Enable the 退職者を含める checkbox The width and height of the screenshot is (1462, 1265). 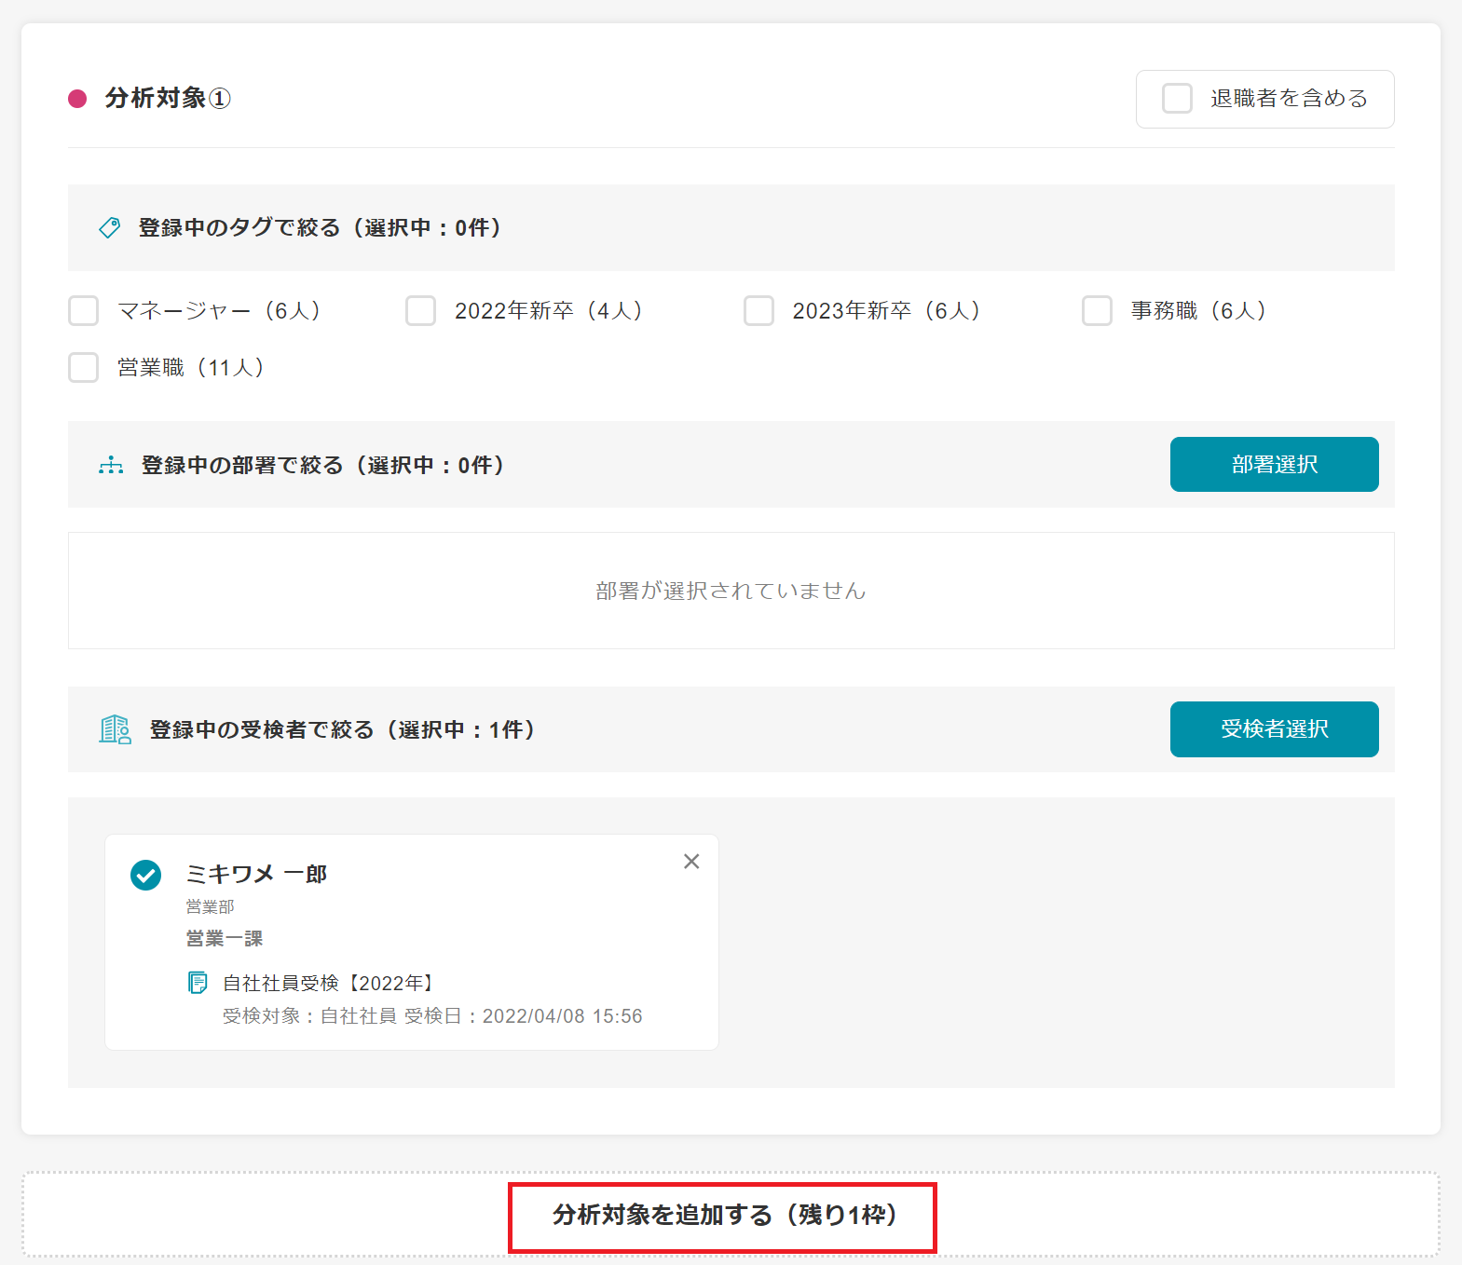click(1177, 99)
